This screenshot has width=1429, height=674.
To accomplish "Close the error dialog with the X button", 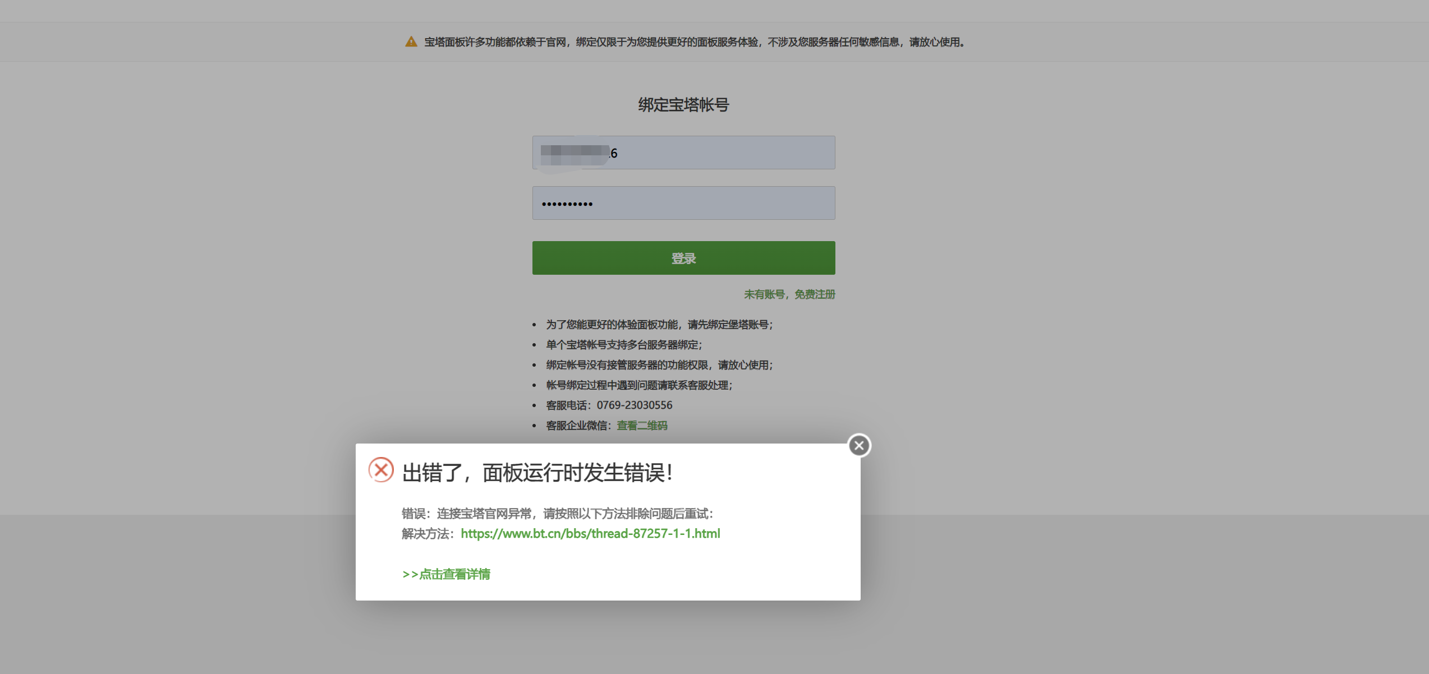I will click(x=859, y=446).
